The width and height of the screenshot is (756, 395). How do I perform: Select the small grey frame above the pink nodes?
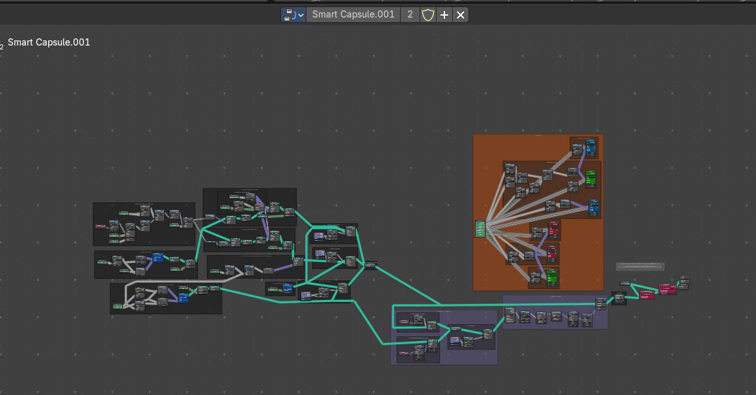point(640,266)
